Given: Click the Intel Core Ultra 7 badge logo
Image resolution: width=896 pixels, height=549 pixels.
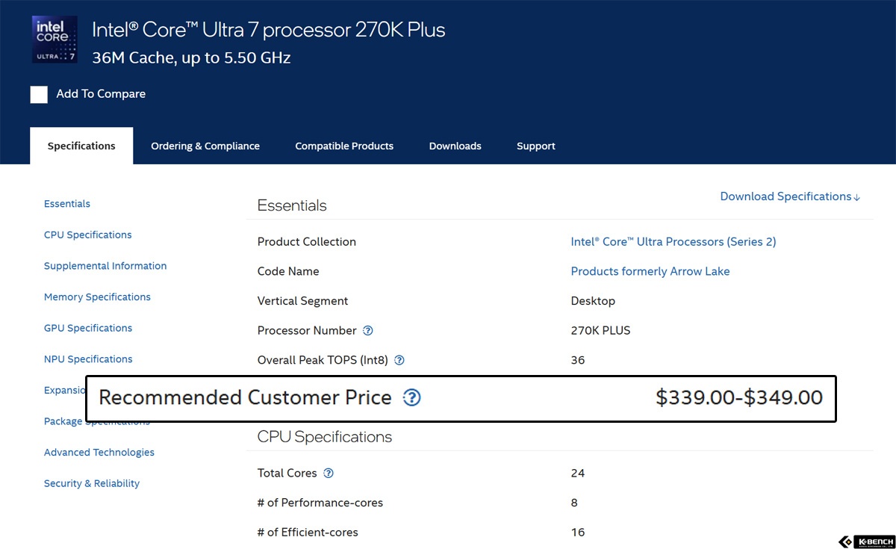Looking at the screenshot, I should click(55, 40).
